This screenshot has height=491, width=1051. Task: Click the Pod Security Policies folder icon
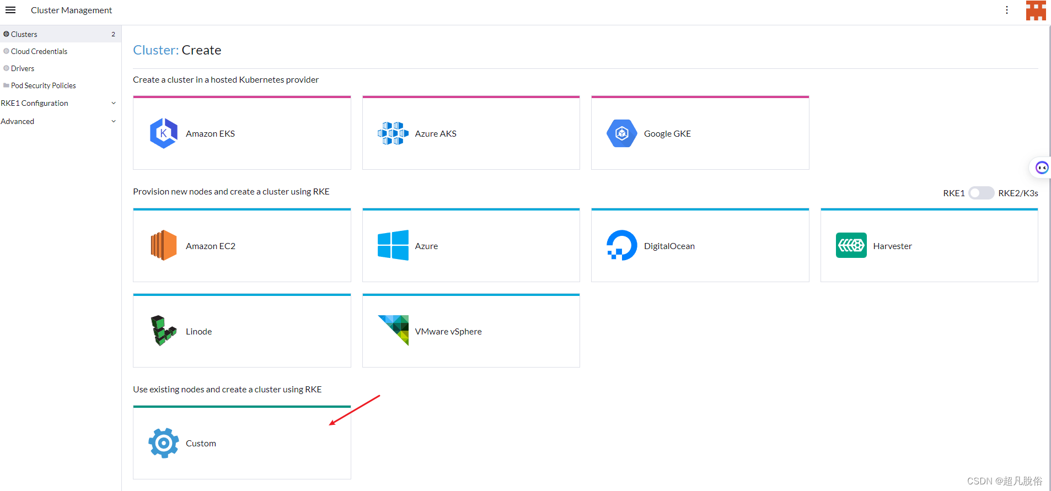tap(6, 85)
